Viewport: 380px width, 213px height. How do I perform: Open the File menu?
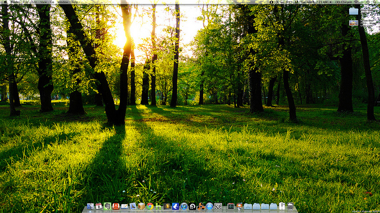26,2
